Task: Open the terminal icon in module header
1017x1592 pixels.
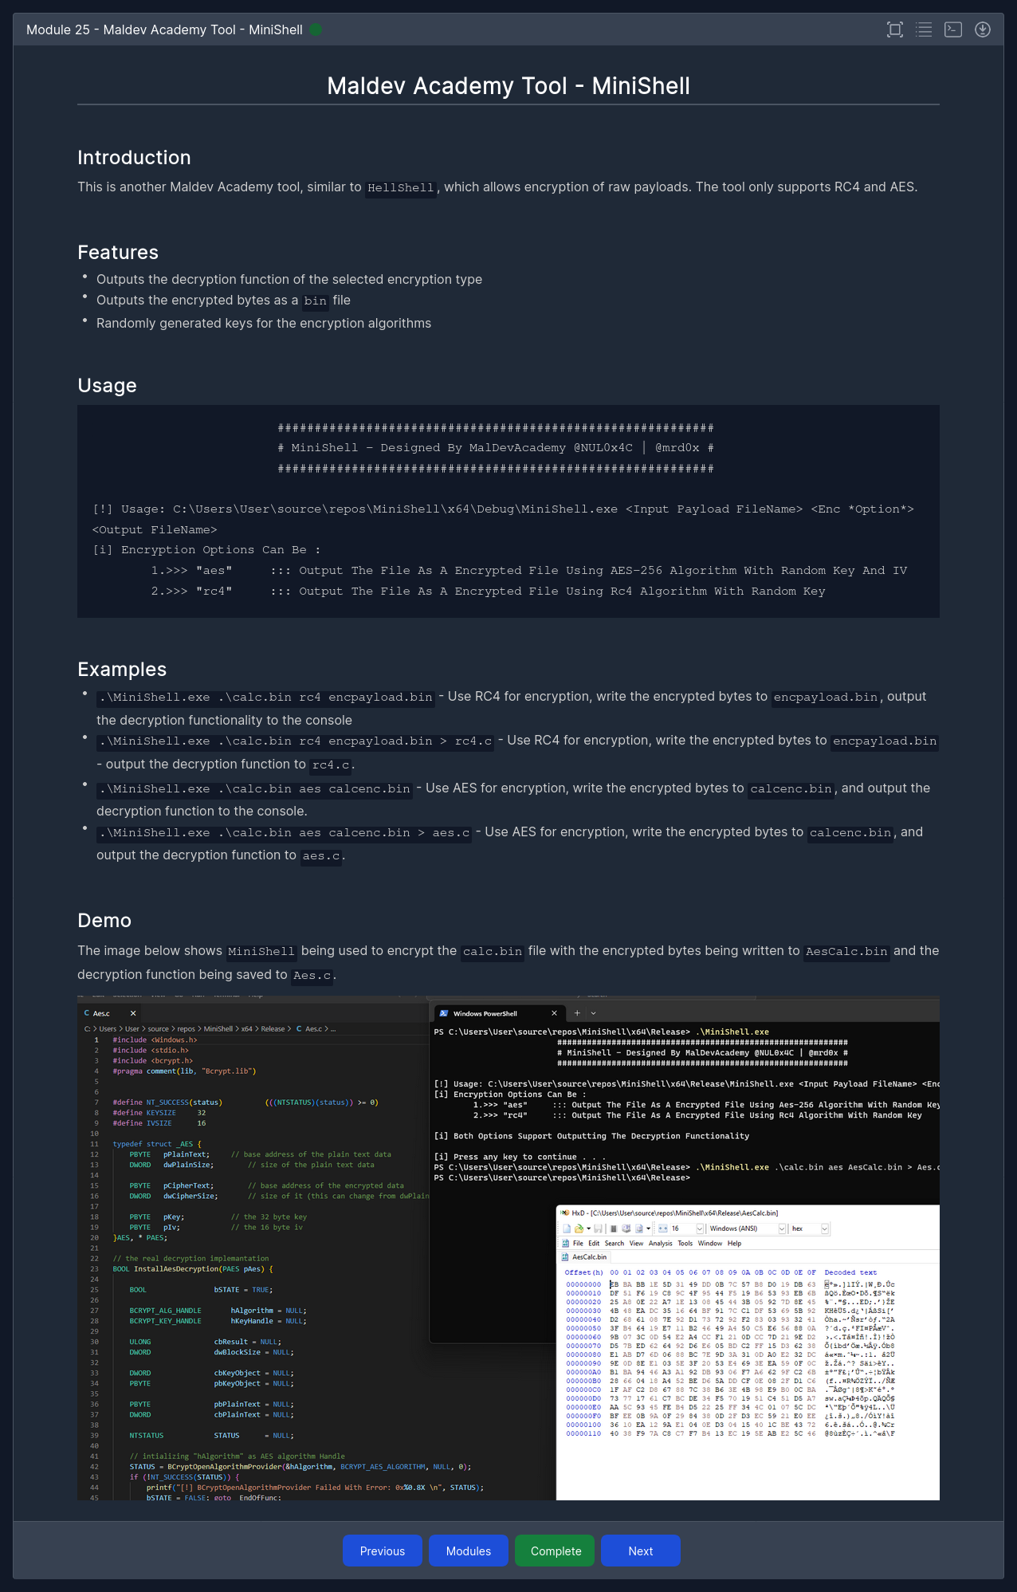Action: pos(953,29)
